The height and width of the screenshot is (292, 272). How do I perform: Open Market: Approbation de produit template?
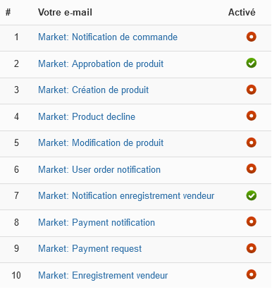(101, 64)
